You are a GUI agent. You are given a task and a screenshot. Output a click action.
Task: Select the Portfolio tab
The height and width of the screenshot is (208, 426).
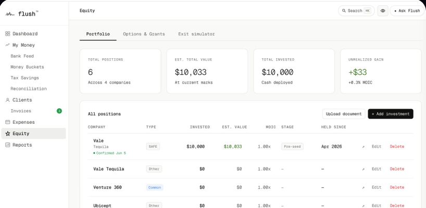tap(98, 34)
